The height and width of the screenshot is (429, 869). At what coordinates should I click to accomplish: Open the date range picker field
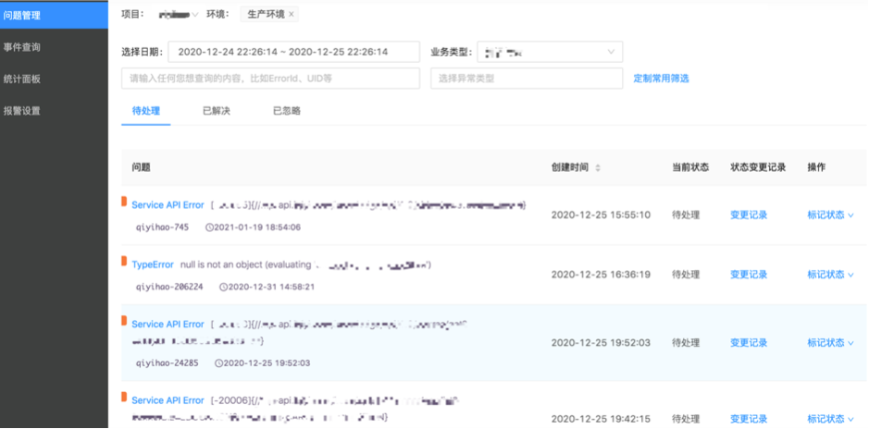(x=293, y=52)
